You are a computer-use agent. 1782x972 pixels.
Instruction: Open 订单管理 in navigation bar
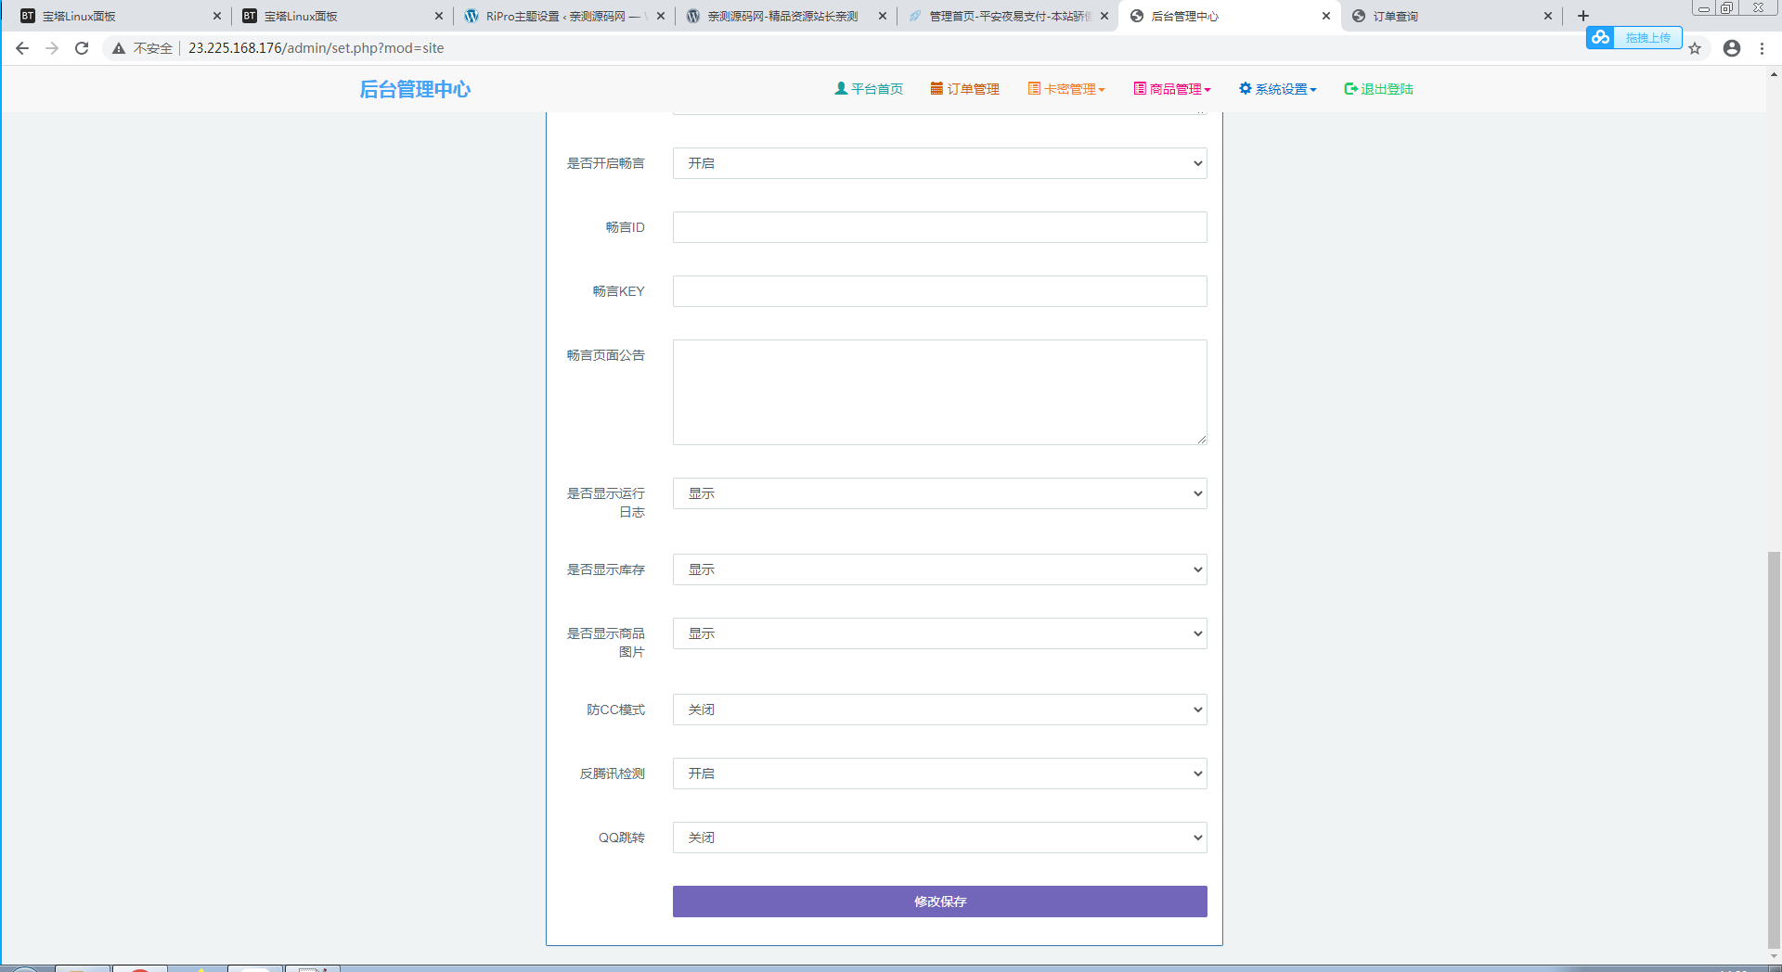coord(965,89)
